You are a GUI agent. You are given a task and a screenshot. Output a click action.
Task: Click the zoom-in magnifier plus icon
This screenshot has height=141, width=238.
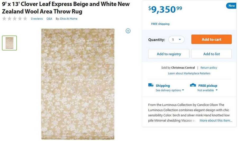pyautogui.click(x=128, y=31)
